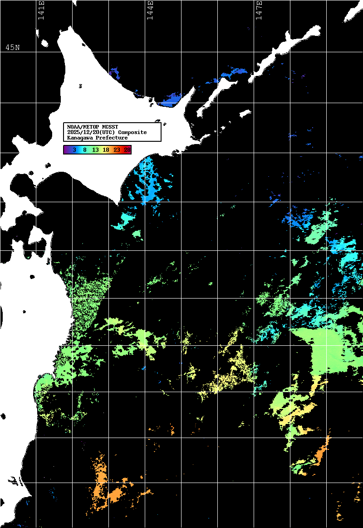Screen dimensions: 363x528
Task: Select the yellow 18 value on color scale
Action: click(106, 149)
